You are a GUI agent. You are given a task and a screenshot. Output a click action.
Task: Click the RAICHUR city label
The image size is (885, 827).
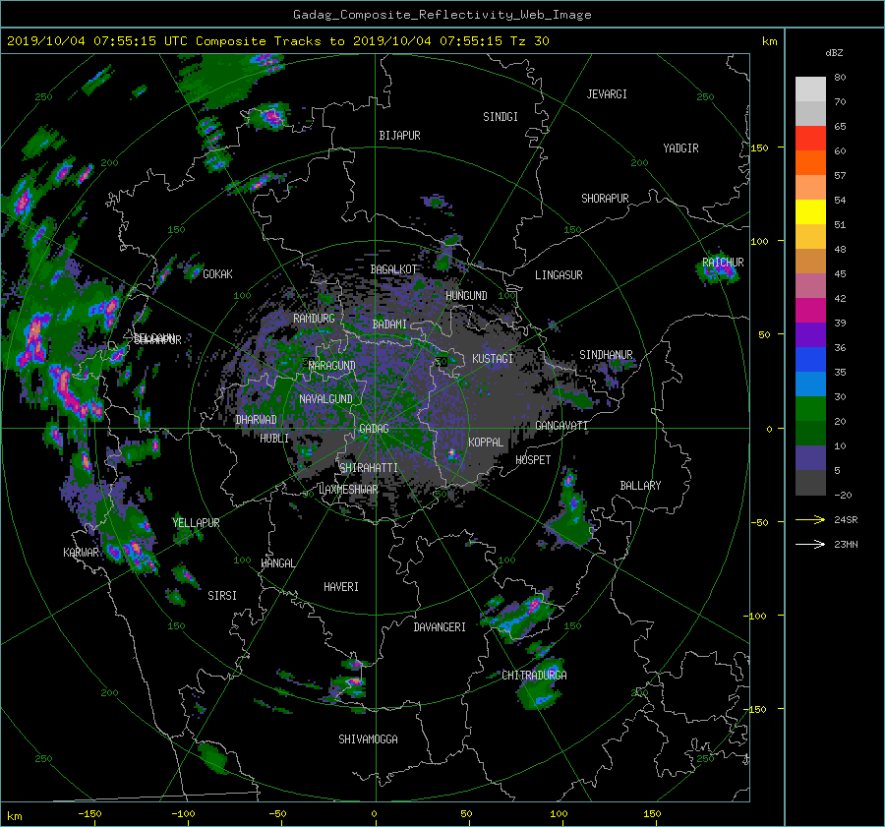point(723,263)
